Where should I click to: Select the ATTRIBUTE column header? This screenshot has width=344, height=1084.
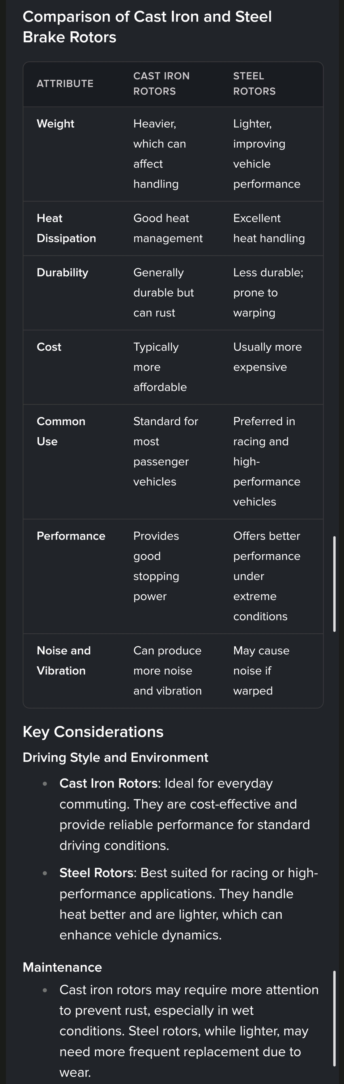[x=65, y=84]
